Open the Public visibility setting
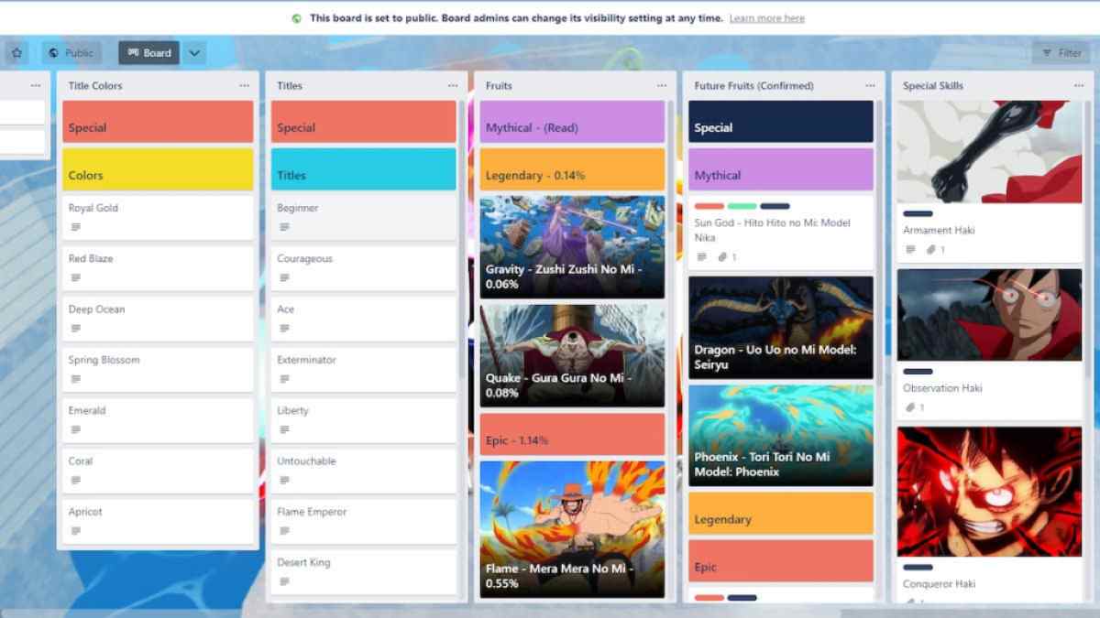Viewport: 1100px width, 618px height. click(x=71, y=53)
